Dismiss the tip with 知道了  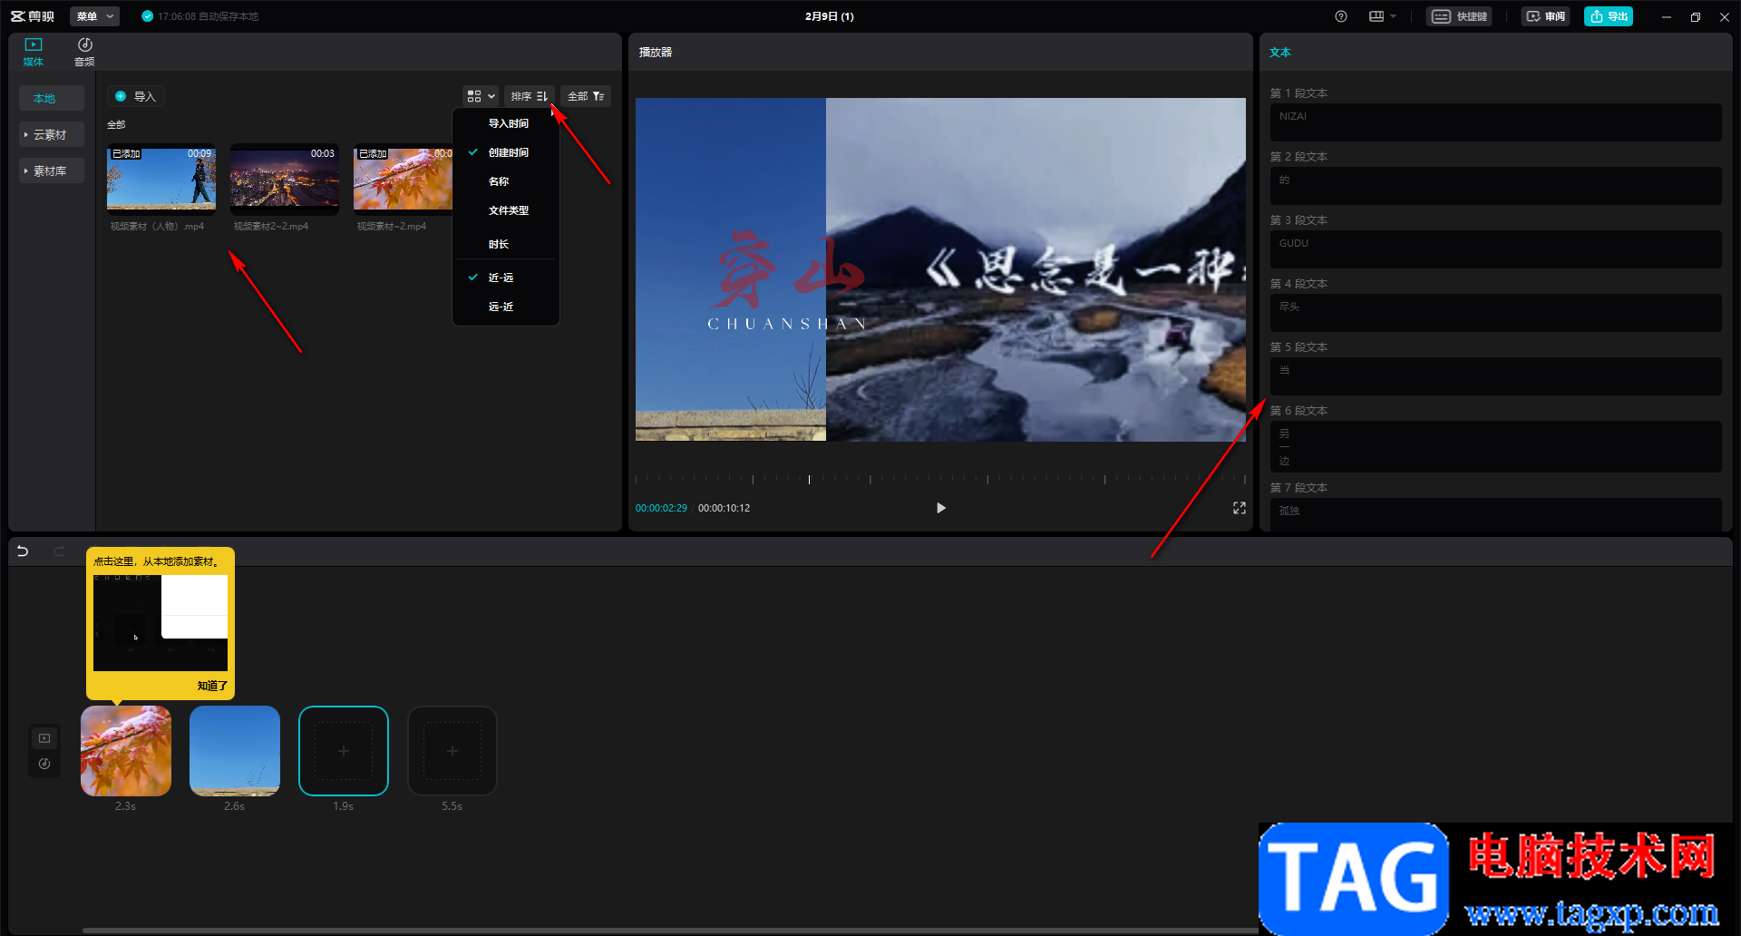pyautogui.click(x=212, y=686)
